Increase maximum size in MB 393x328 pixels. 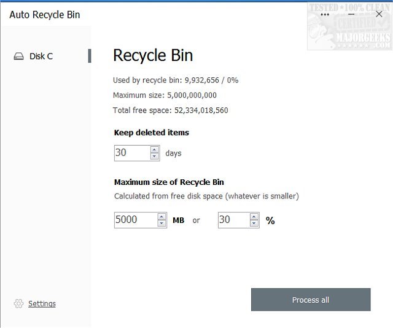pyautogui.click(x=162, y=216)
